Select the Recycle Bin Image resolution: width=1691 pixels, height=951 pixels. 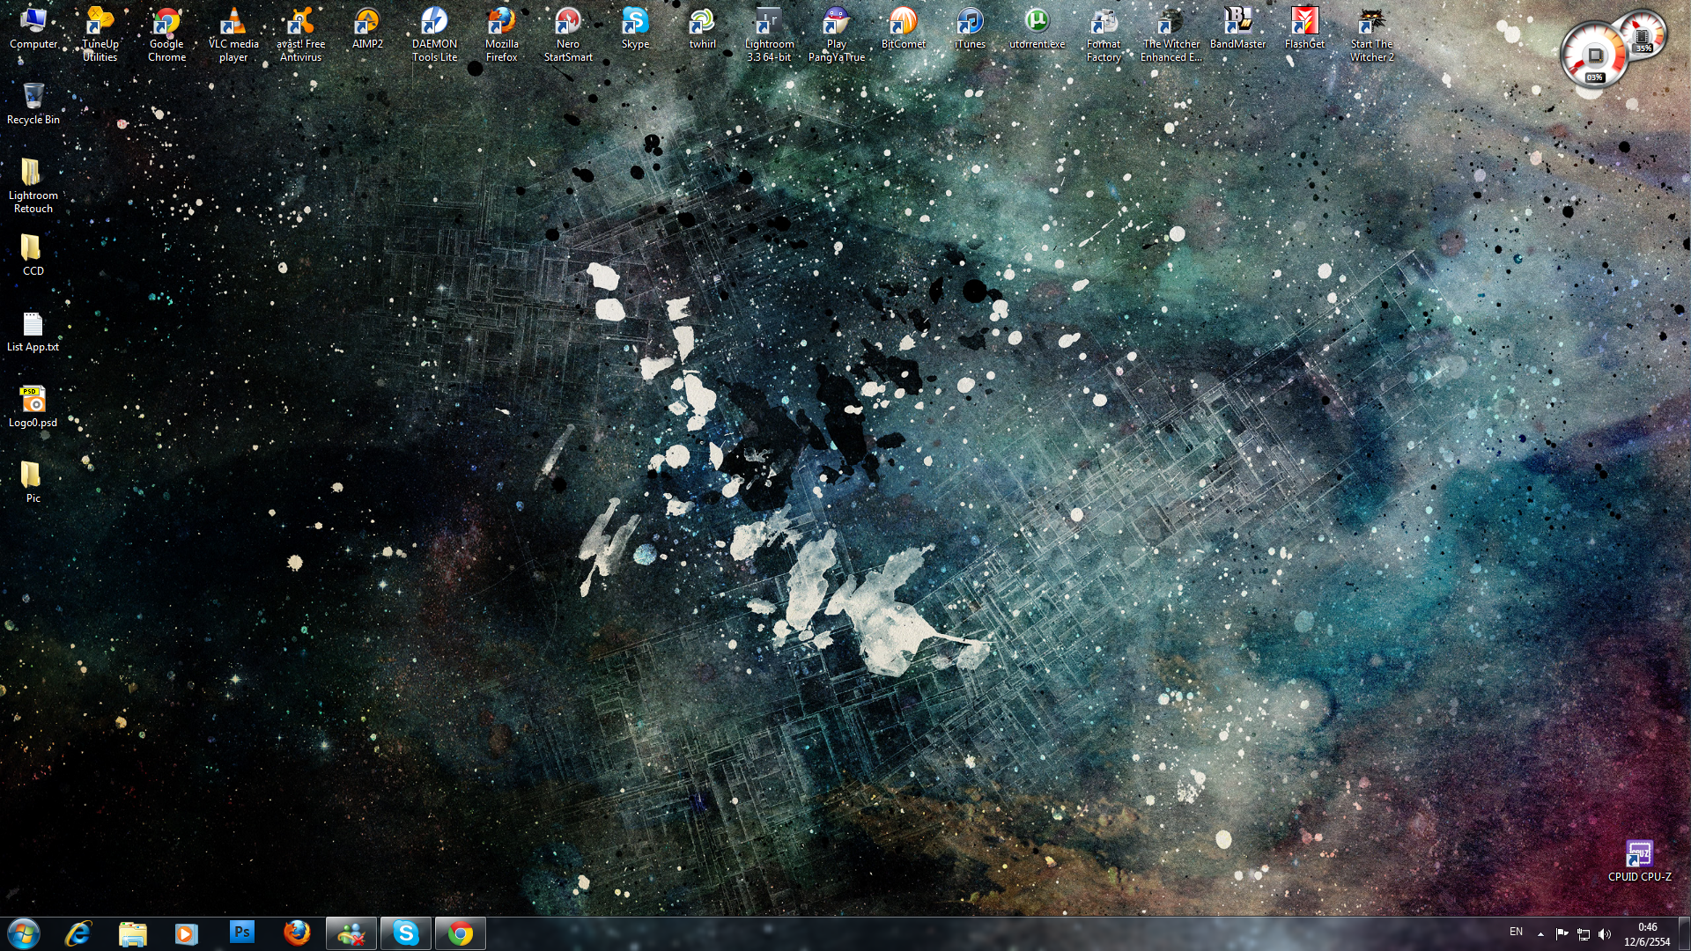pos(33,104)
